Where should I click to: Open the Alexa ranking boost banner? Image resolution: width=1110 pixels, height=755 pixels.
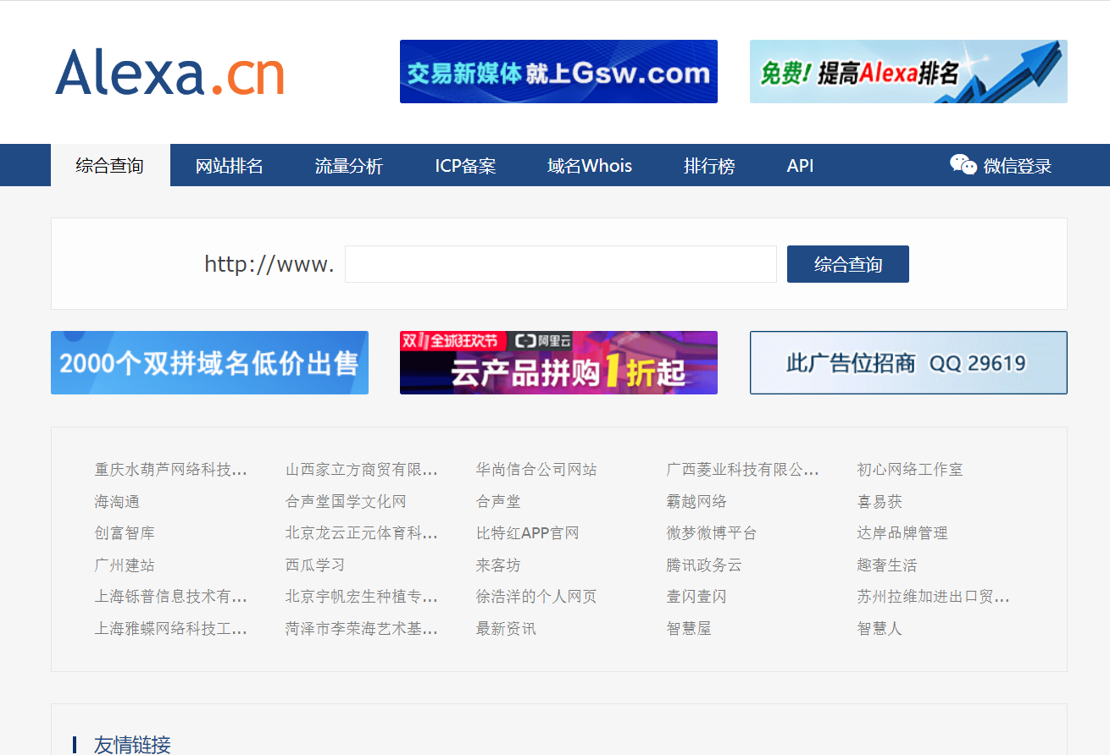pyautogui.click(x=907, y=72)
